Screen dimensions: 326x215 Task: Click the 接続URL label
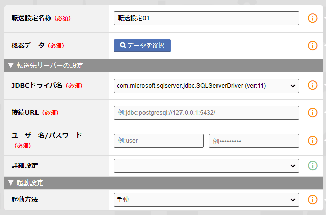coord(25,113)
